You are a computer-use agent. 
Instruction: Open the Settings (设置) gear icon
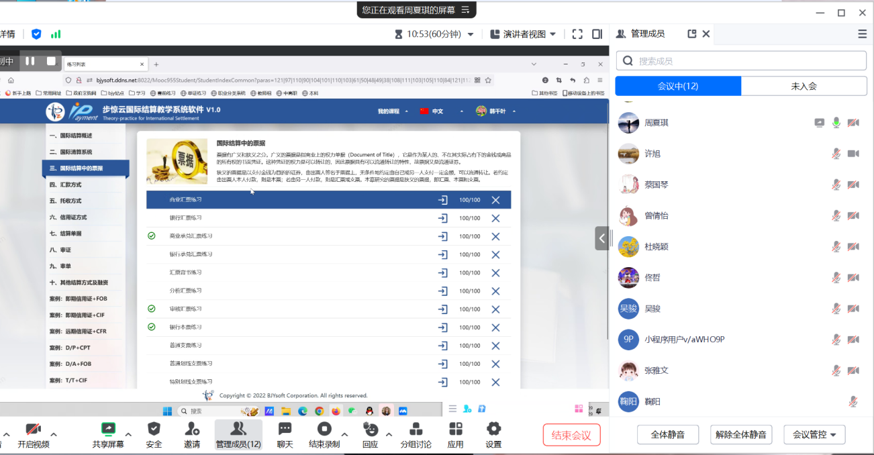pyautogui.click(x=493, y=429)
